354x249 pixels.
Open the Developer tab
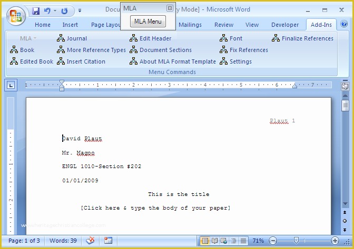point(285,25)
